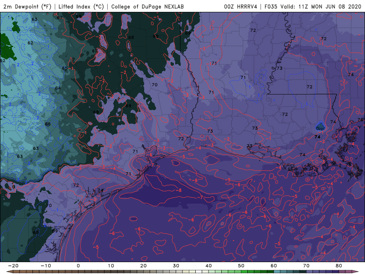Click the 0 label on the color scale

tap(78, 266)
